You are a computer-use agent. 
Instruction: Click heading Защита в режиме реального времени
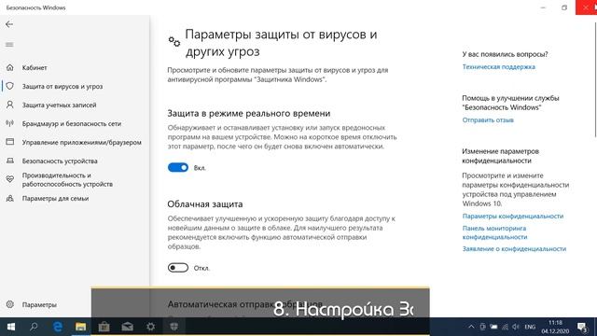click(x=249, y=113)
